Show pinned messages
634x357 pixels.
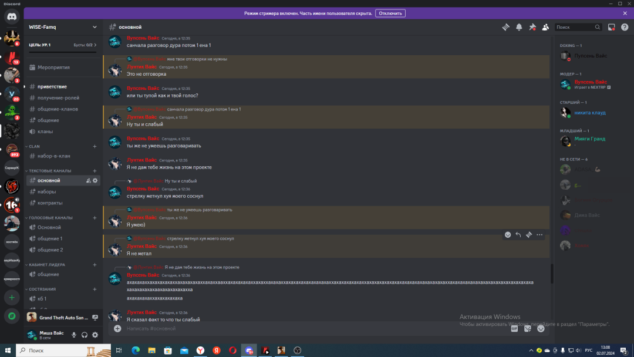pyautogui.click(x=532, y=27)
